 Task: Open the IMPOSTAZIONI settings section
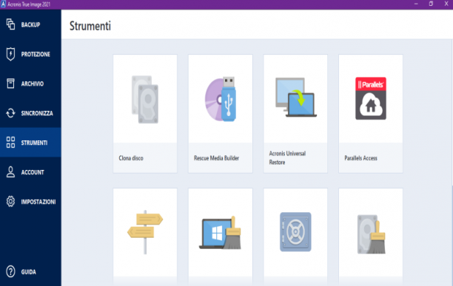30,202
